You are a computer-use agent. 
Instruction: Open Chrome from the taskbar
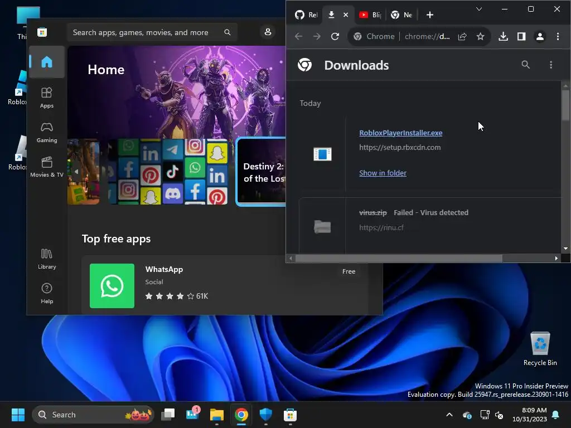(x=241, y=415)
